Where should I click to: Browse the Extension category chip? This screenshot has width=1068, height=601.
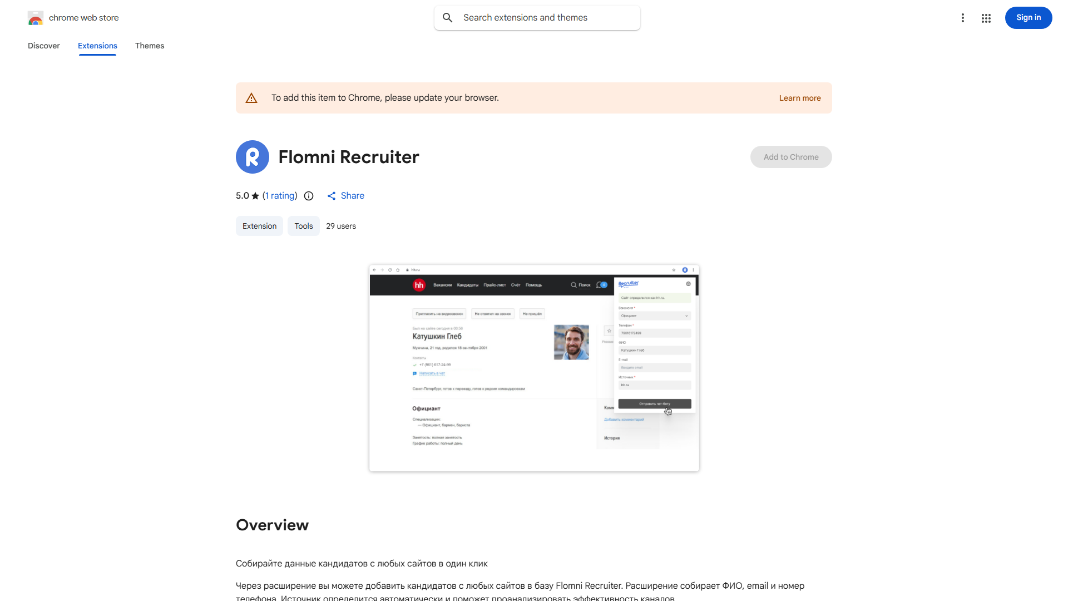click(259, 226)
